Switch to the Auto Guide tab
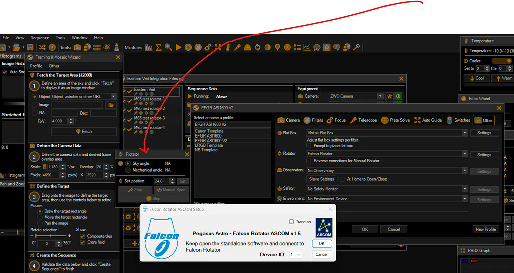The image size is (514, 273). (x=428, y=120)
